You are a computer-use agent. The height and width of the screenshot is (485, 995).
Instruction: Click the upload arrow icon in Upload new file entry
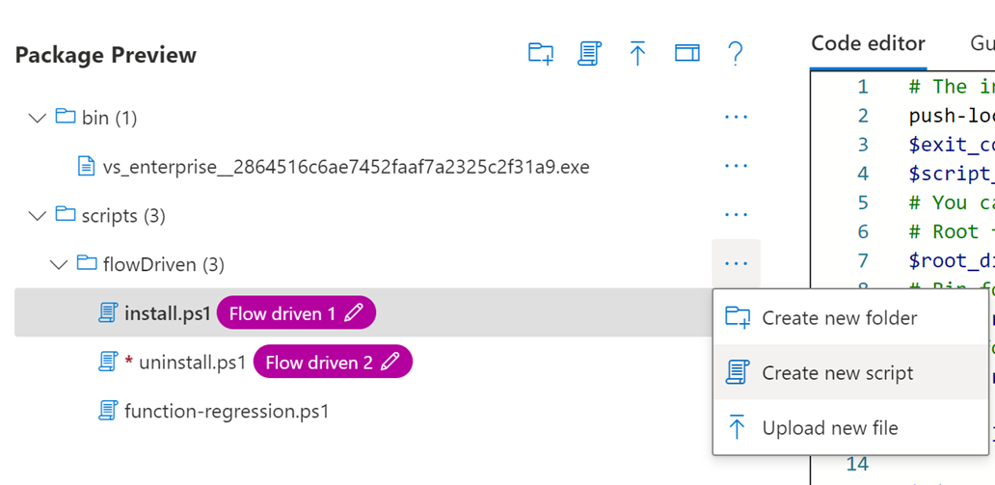tap(736, 426)
